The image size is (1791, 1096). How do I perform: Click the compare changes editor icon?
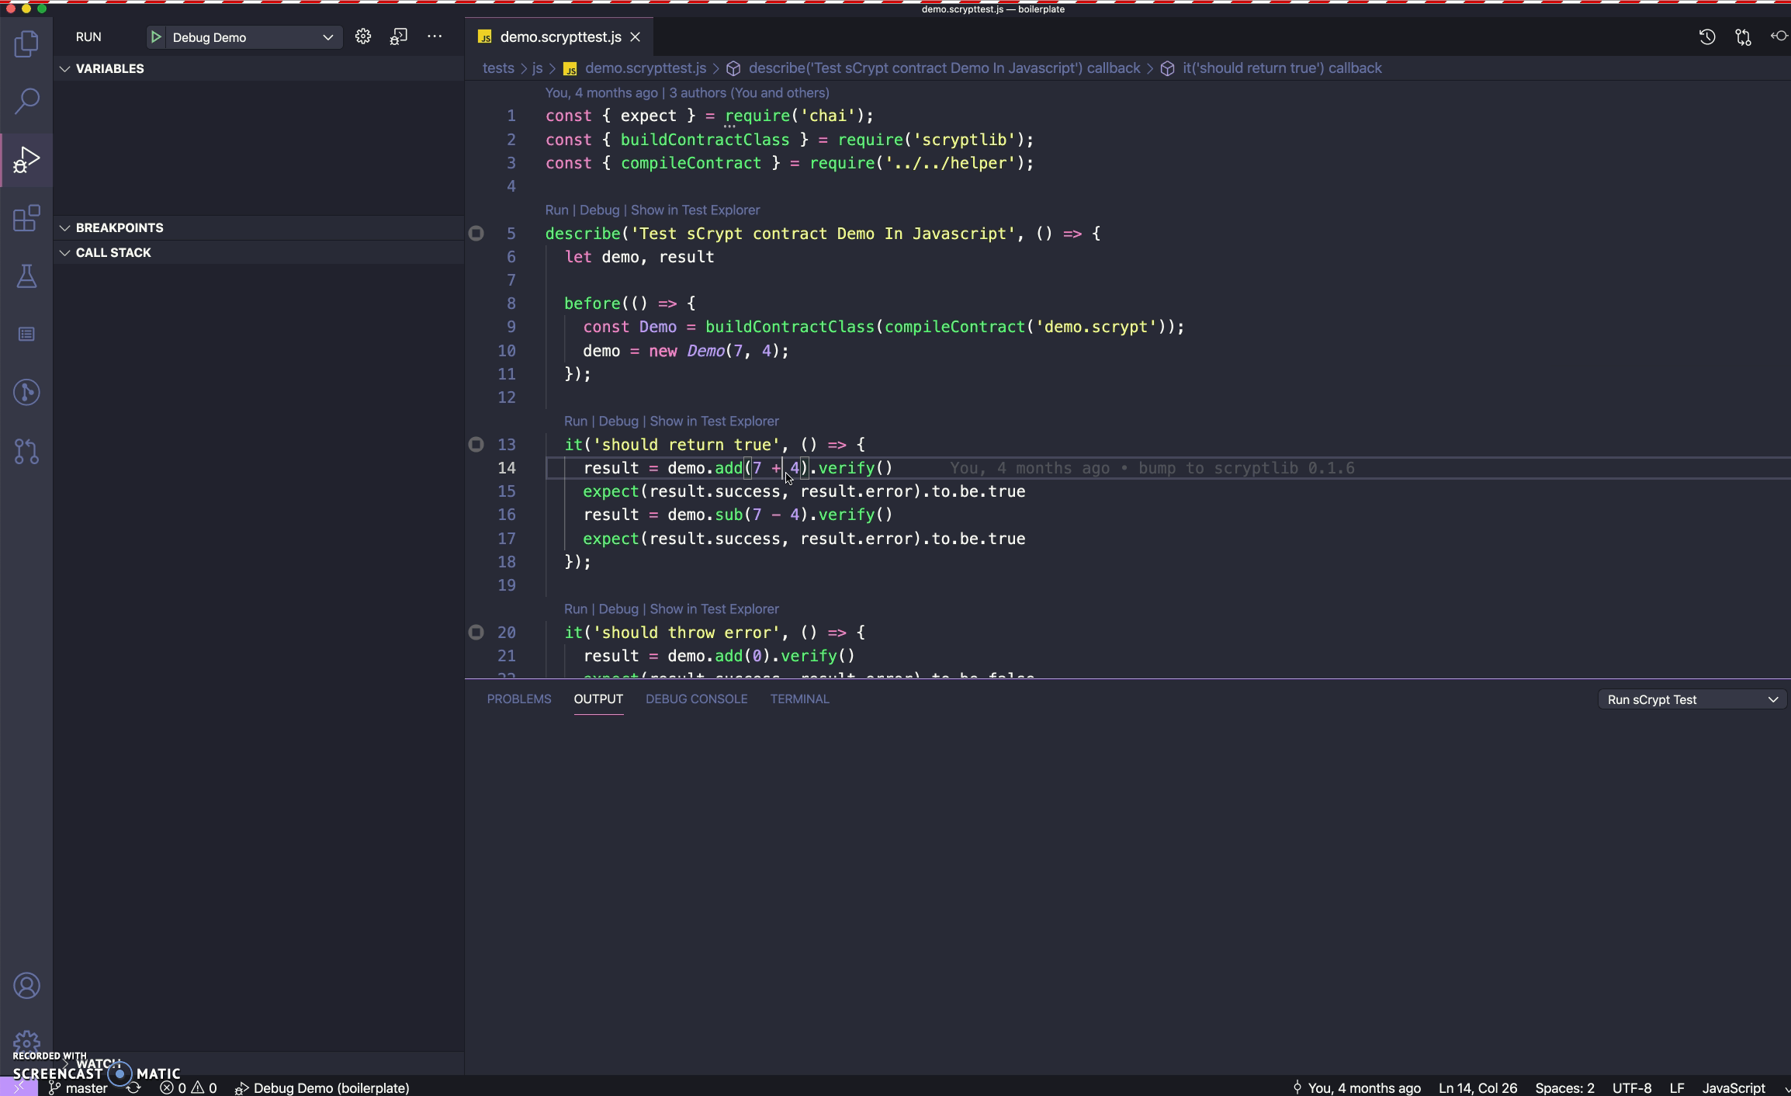[x=1743, y=36]
